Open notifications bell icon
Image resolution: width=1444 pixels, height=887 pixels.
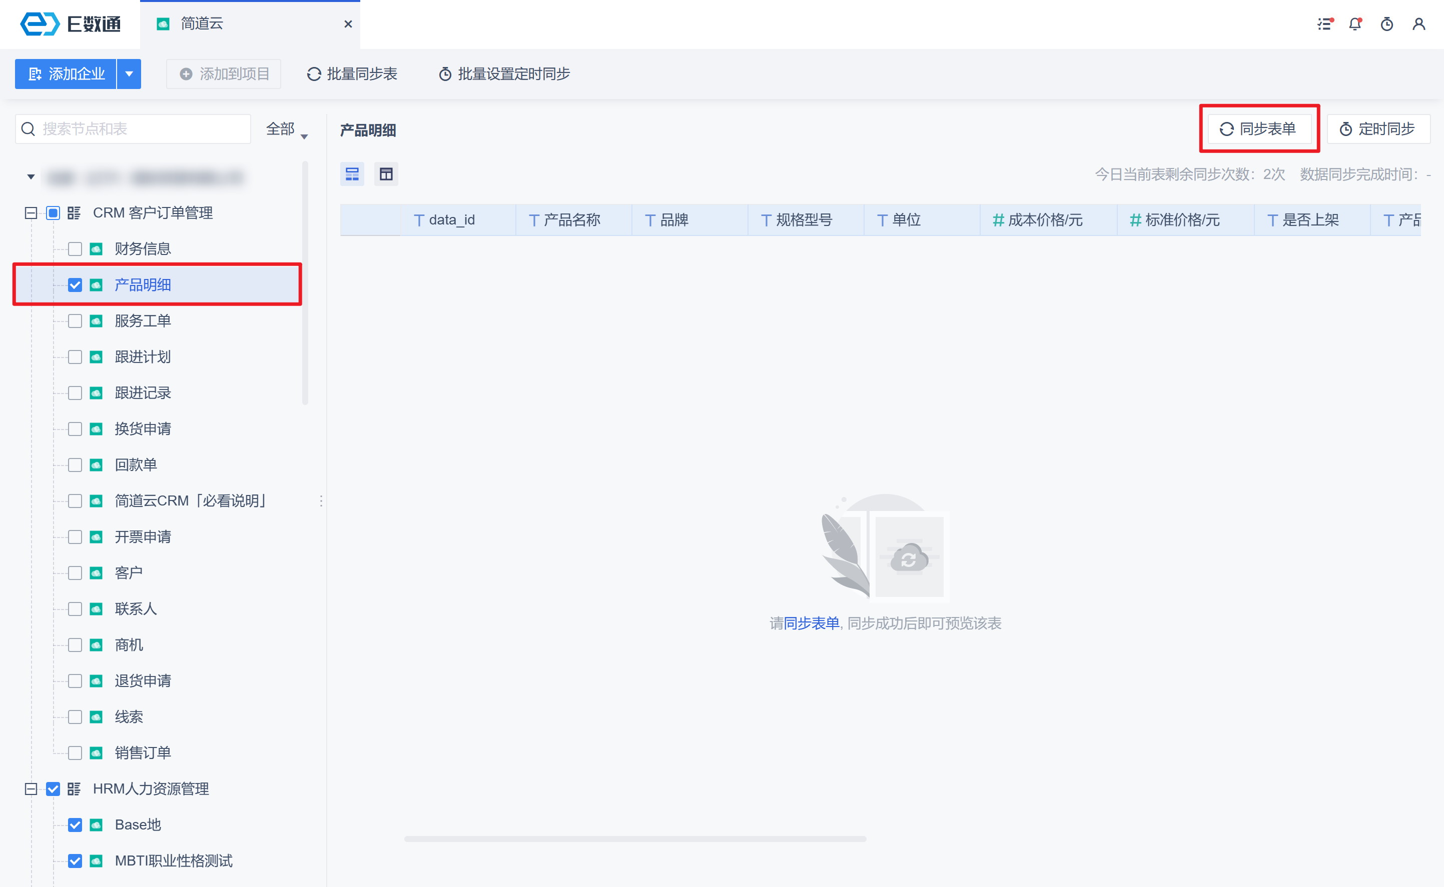point(1355,24)
